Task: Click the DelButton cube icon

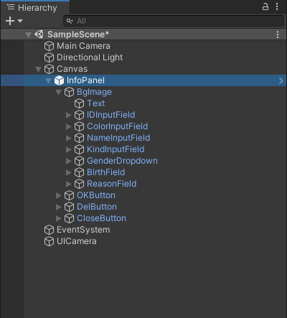Action: [69, 207]
